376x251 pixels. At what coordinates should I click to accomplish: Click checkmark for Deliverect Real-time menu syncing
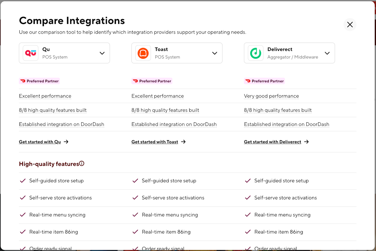point(248,215)
